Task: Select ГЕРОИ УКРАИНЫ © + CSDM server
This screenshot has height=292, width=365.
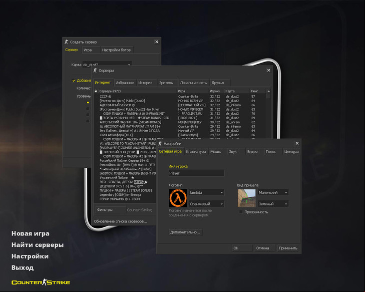Action: [x=125, y=199]
